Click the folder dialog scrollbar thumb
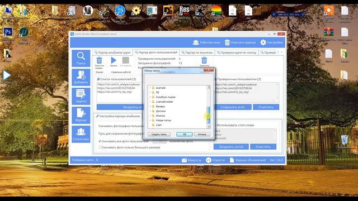Viewport: 358px width, 201px height. (x=208, y=115)
